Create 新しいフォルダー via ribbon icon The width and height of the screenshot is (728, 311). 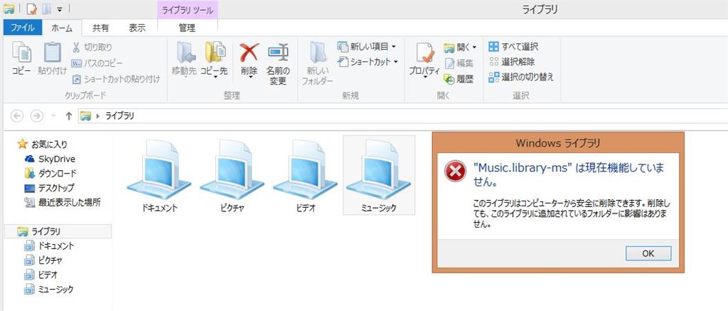(318, 63)
